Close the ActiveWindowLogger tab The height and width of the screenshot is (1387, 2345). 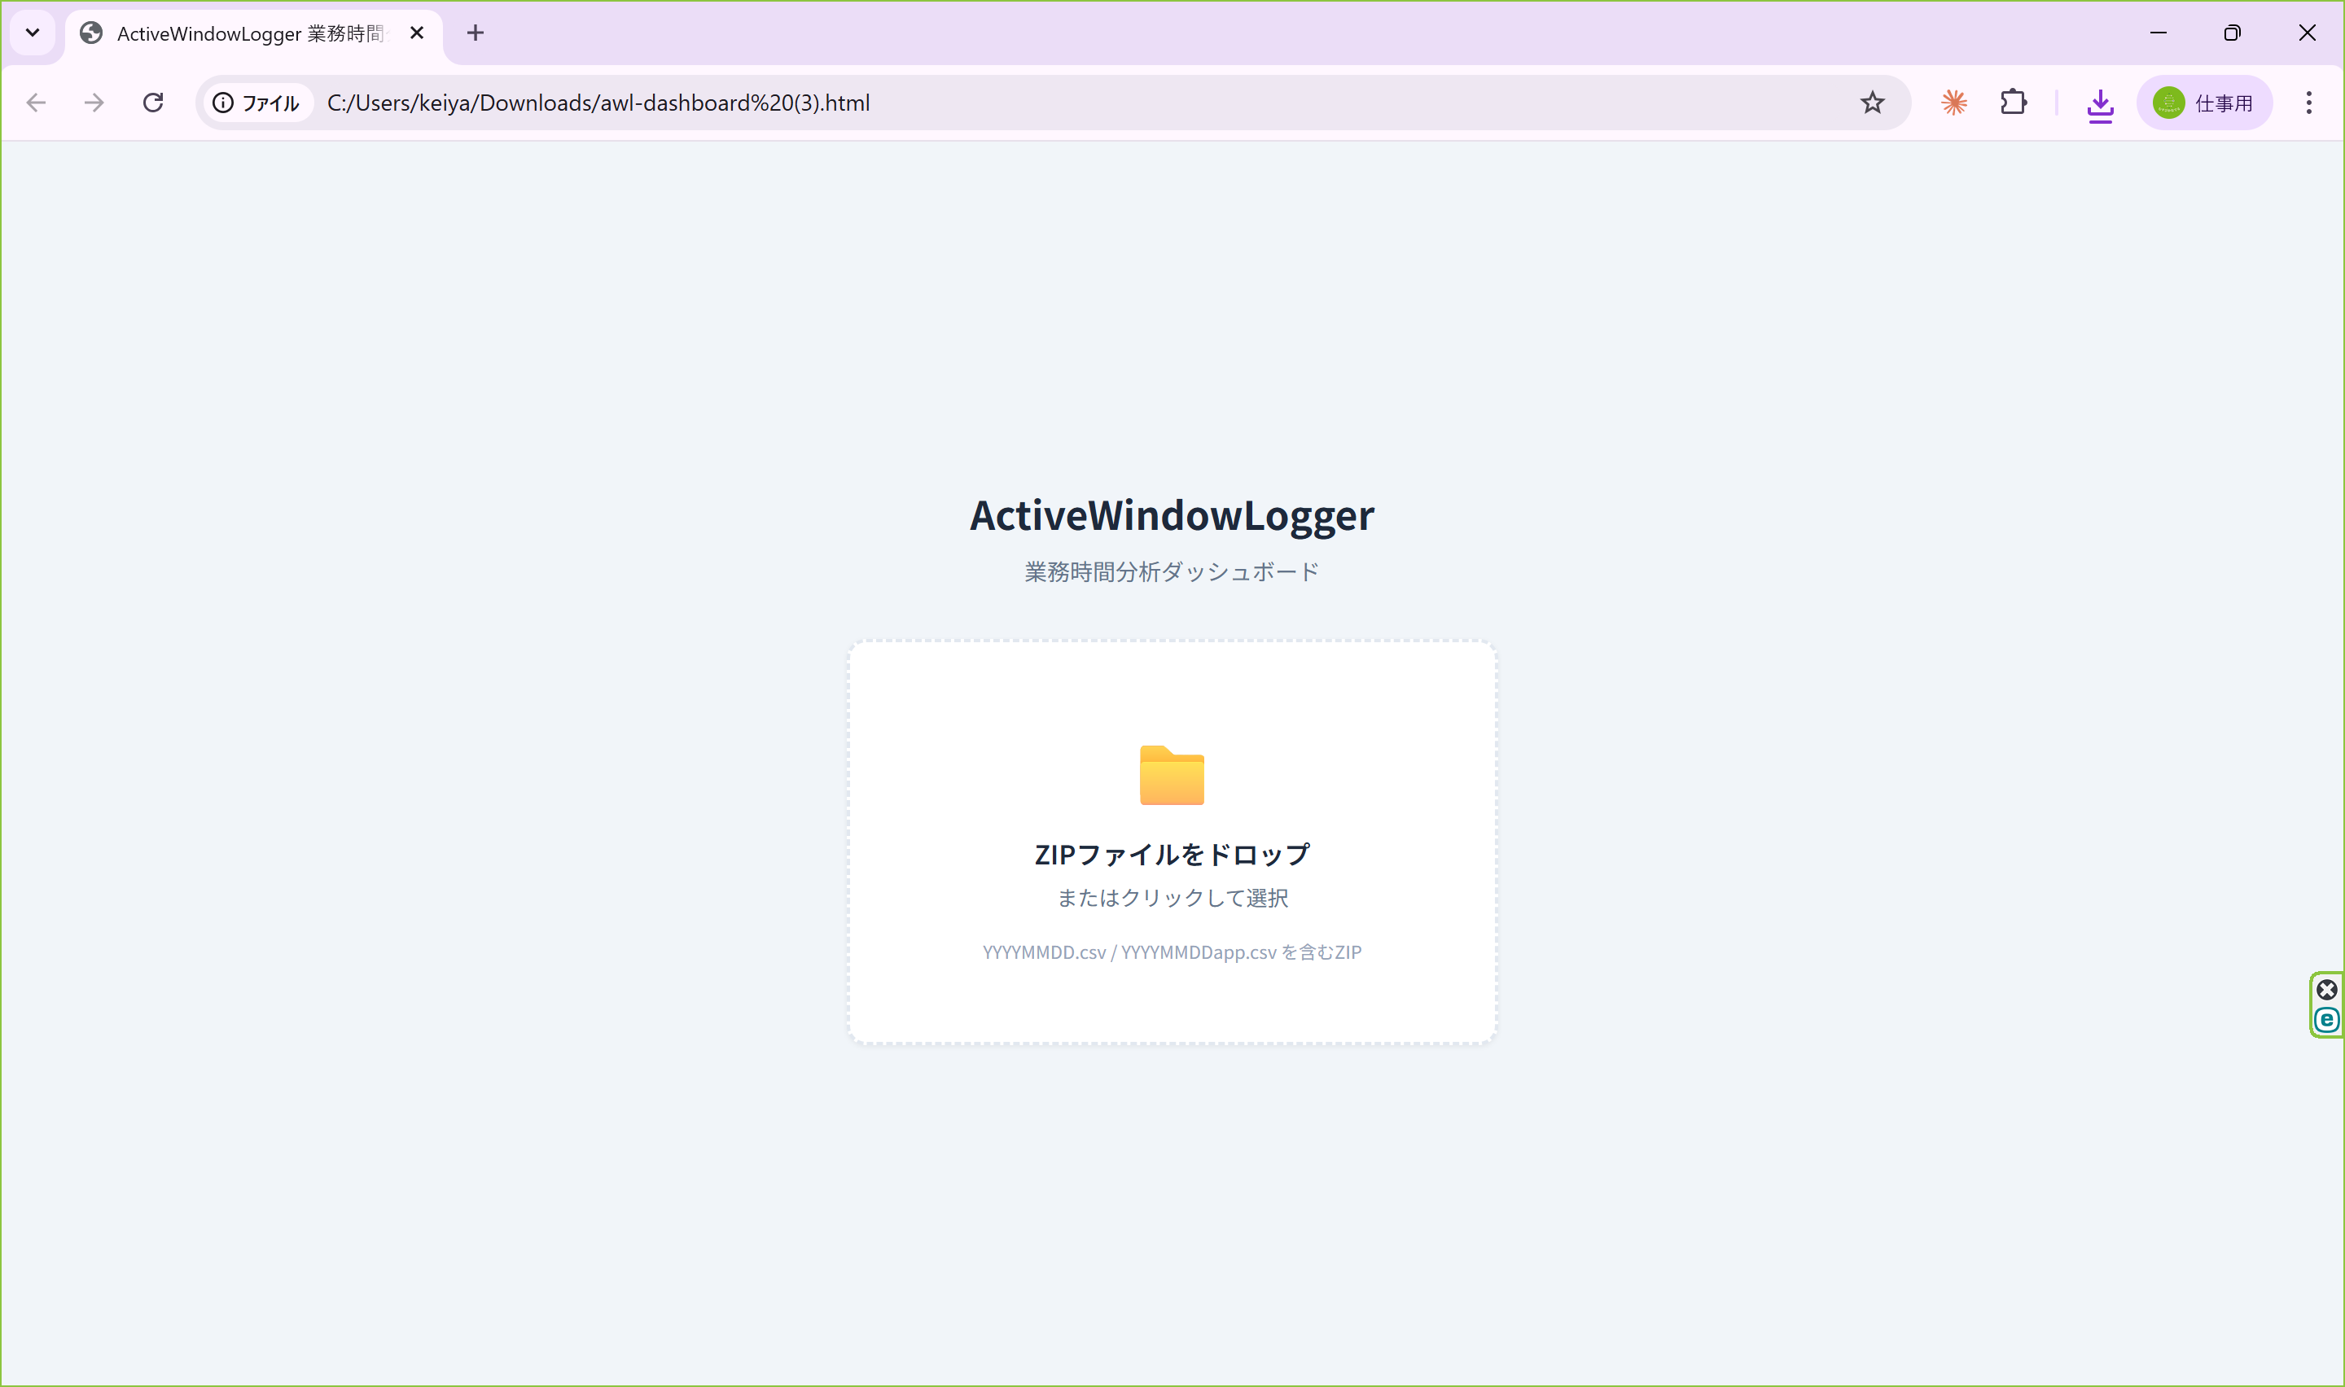click(416, 33)
